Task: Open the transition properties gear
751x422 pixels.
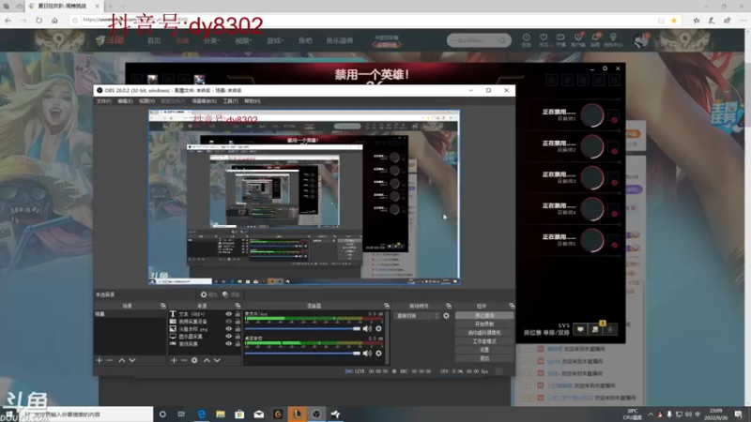Action: point(447,316)
